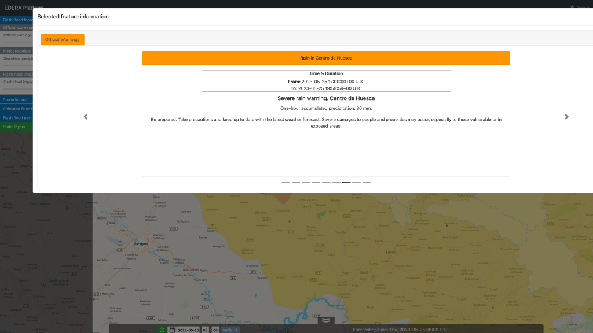Click the 2023-05-25 date input field

tap(188, 330)
